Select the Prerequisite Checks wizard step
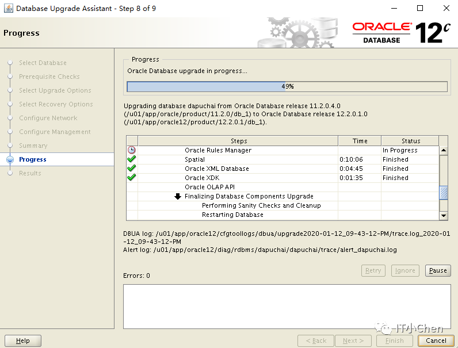The height and width of the screenshot is (348, 458). (x=49, y=77)
